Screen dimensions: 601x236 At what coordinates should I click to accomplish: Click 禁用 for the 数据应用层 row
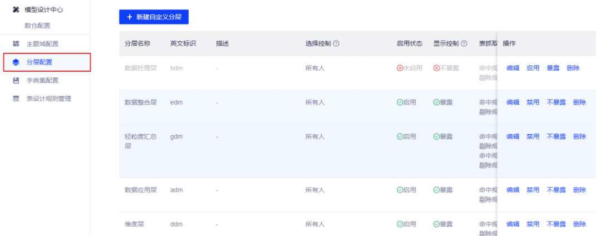point(533,190)
